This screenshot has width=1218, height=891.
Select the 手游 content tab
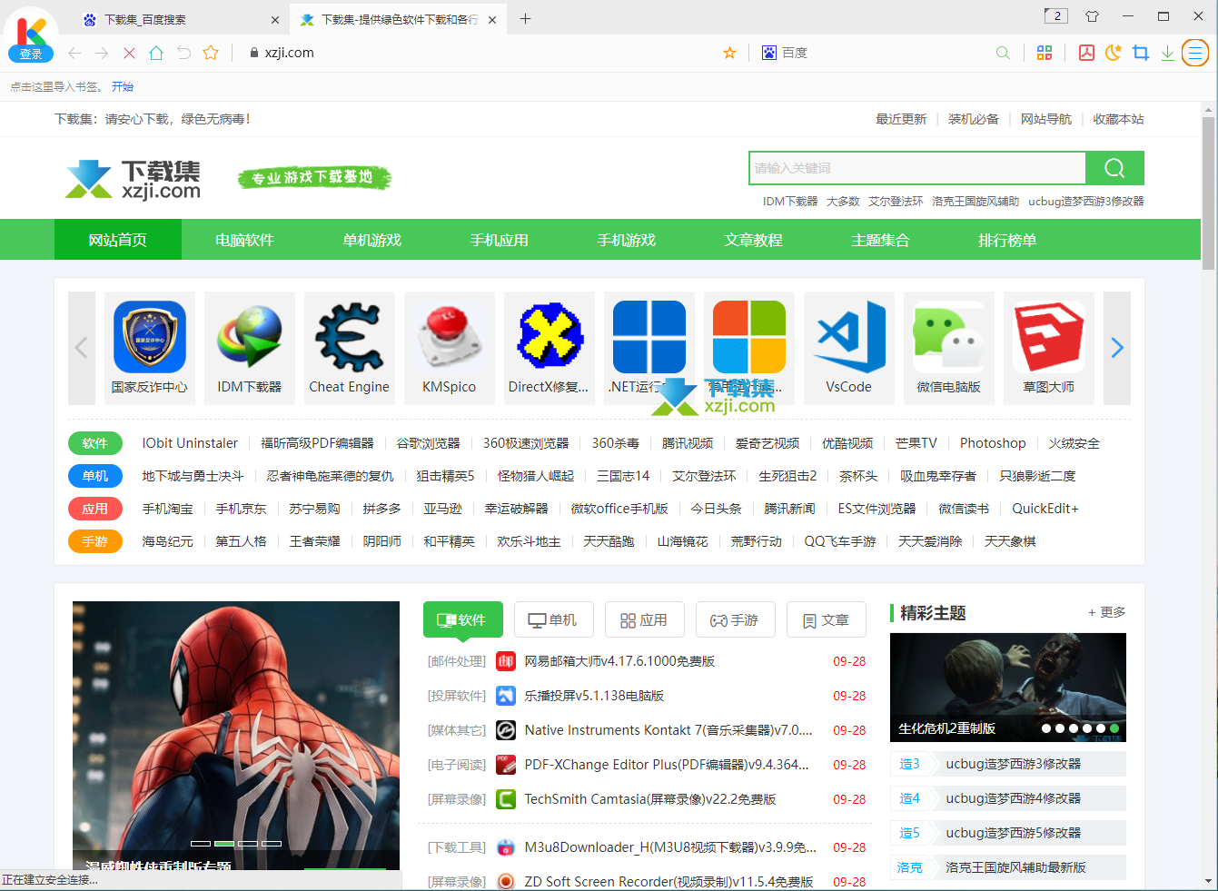(736, 619)
